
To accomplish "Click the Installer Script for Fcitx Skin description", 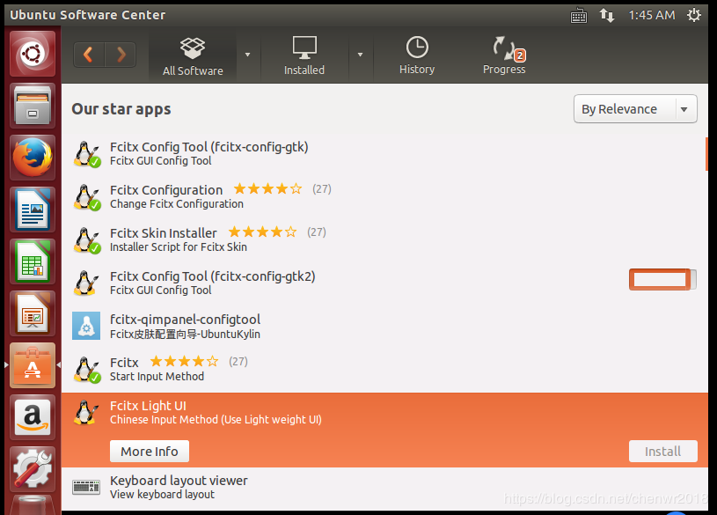I will click(179, 246).
